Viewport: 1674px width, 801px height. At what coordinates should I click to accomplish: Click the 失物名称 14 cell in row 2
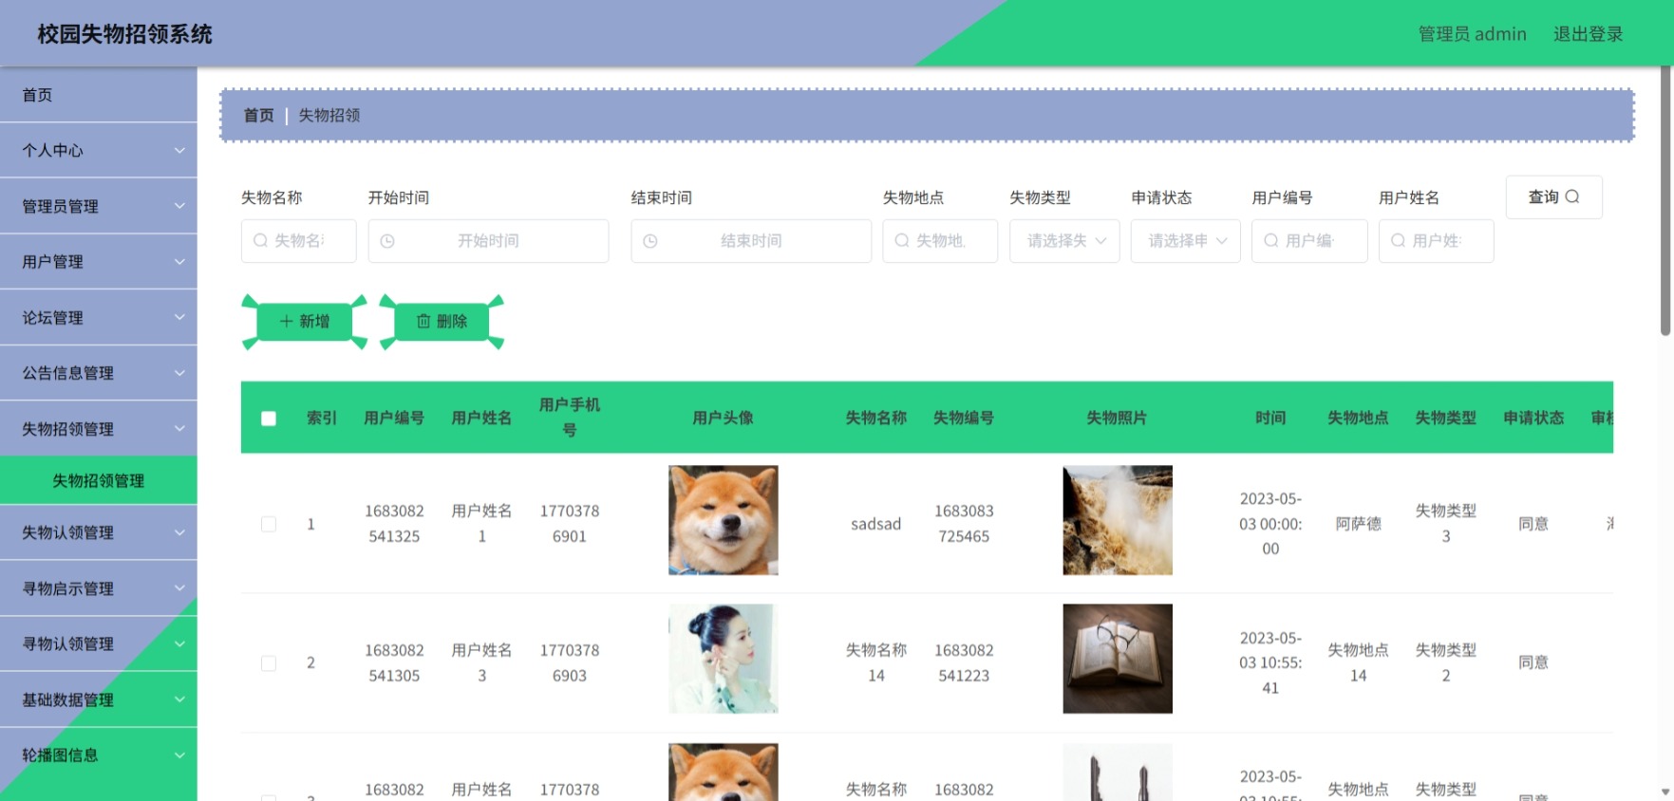tap(876, 662)
